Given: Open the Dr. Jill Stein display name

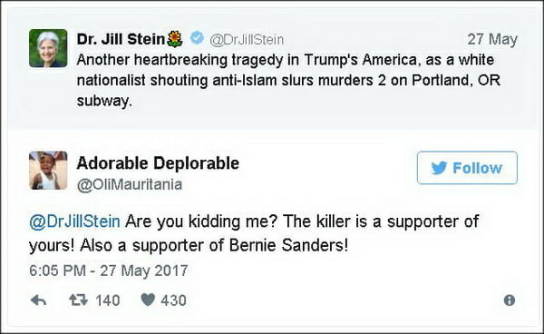Looking at the screenshot, I should [x=121, y=39].
